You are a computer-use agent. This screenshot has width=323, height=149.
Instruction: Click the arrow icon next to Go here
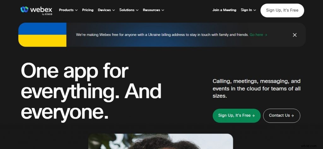click(x=266, y=35)
